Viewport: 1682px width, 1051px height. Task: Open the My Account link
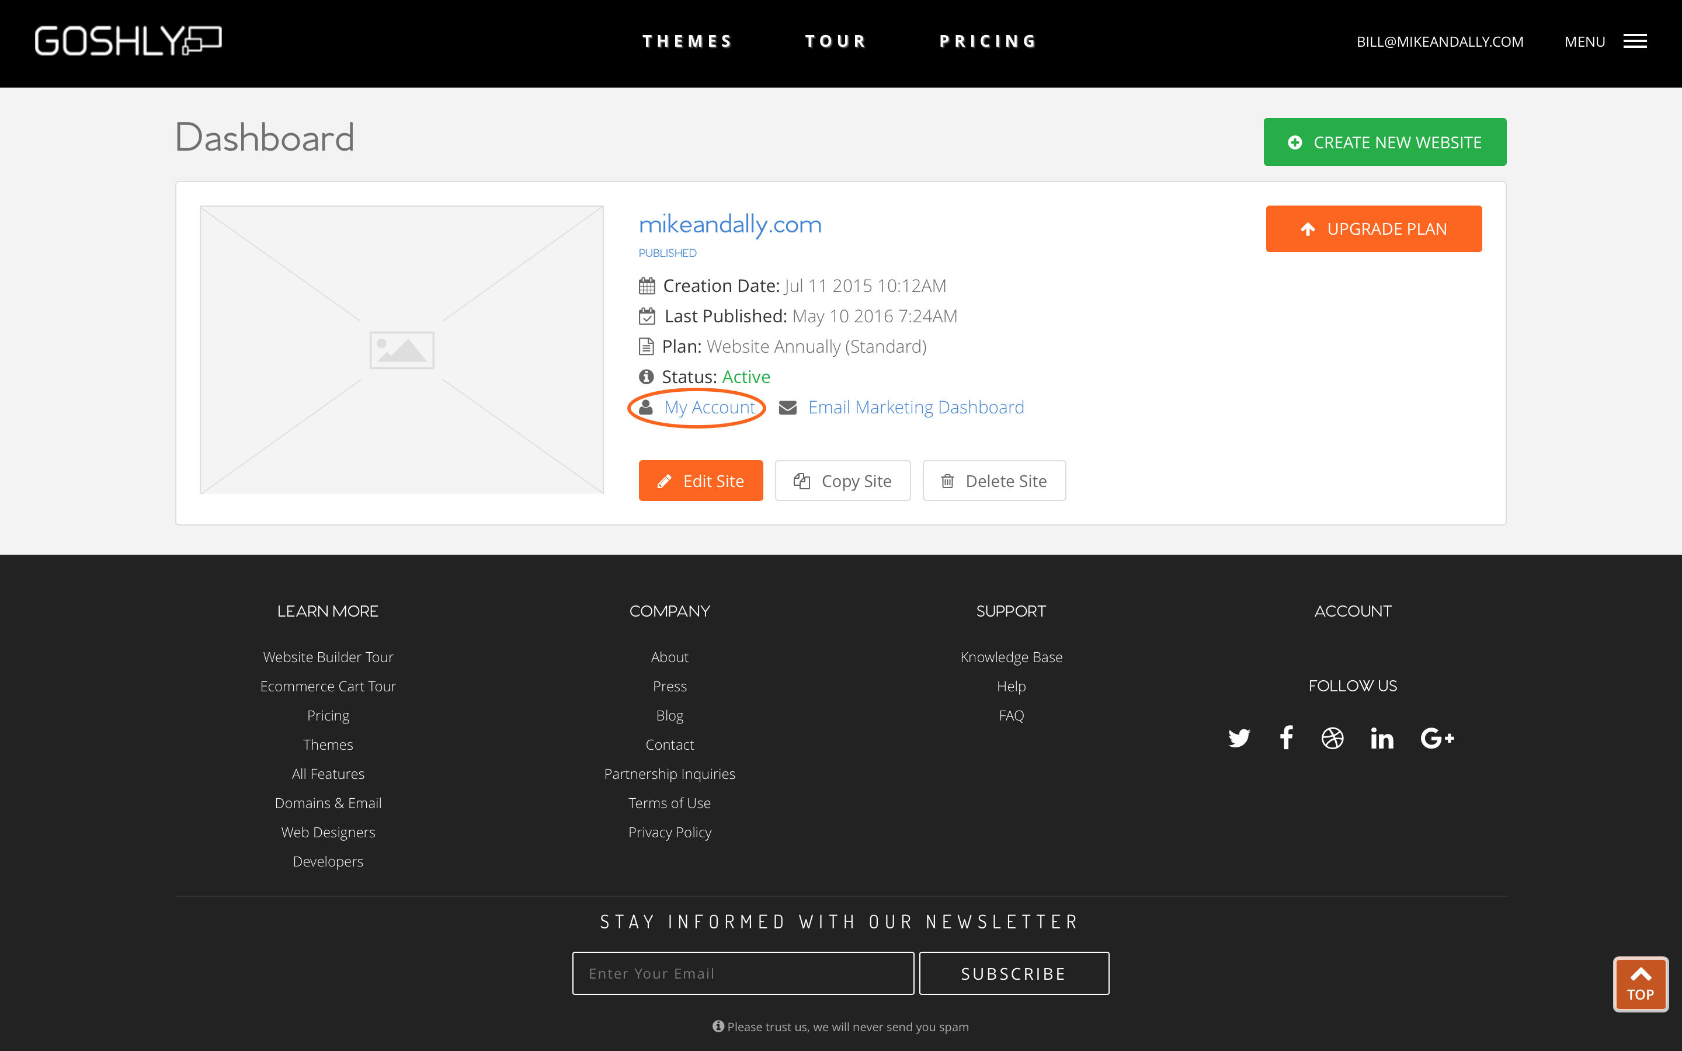(x=709, y=408)
